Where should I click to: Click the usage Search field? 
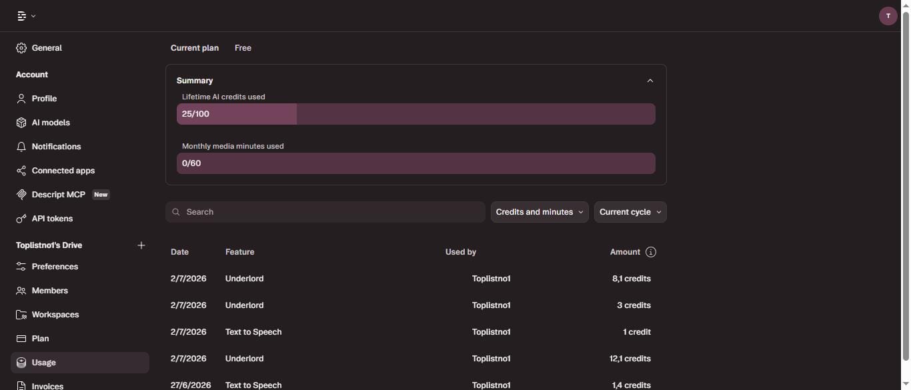coord(325,212)
